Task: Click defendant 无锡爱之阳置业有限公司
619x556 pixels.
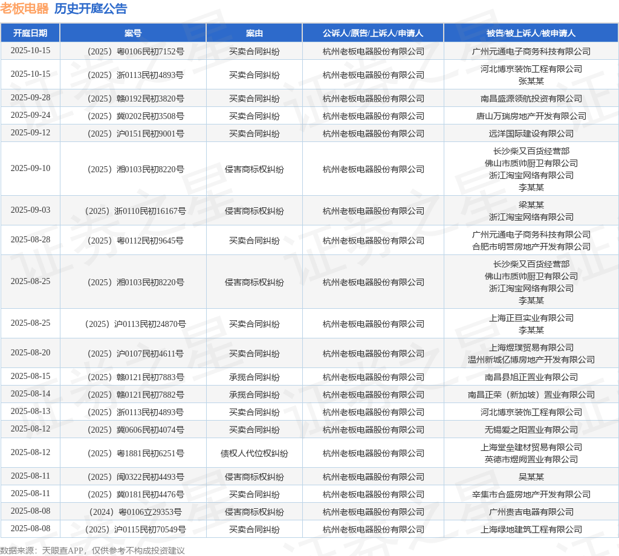Action: 531,430
